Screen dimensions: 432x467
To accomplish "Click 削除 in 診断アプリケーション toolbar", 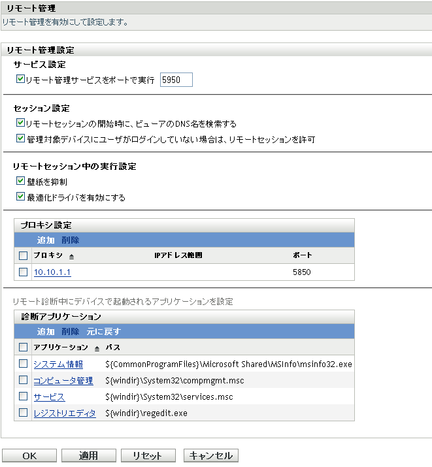I will 71,332.
